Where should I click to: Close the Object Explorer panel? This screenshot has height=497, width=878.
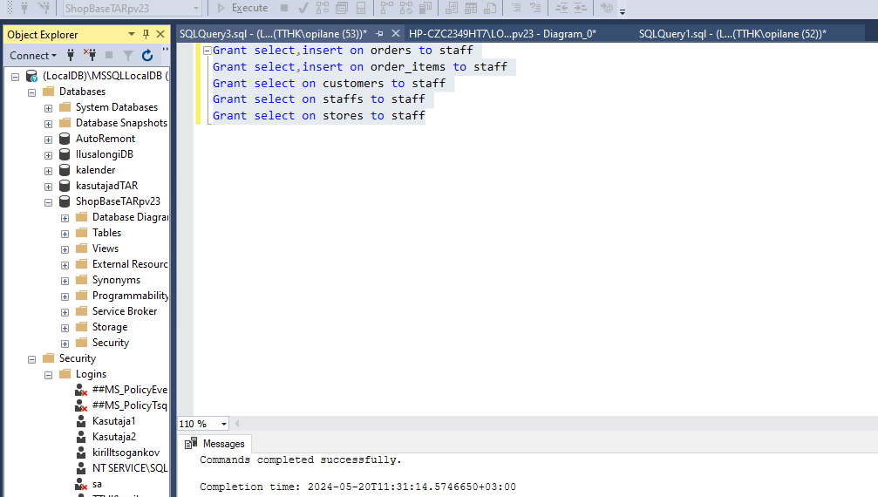click(x=160, y=34)
